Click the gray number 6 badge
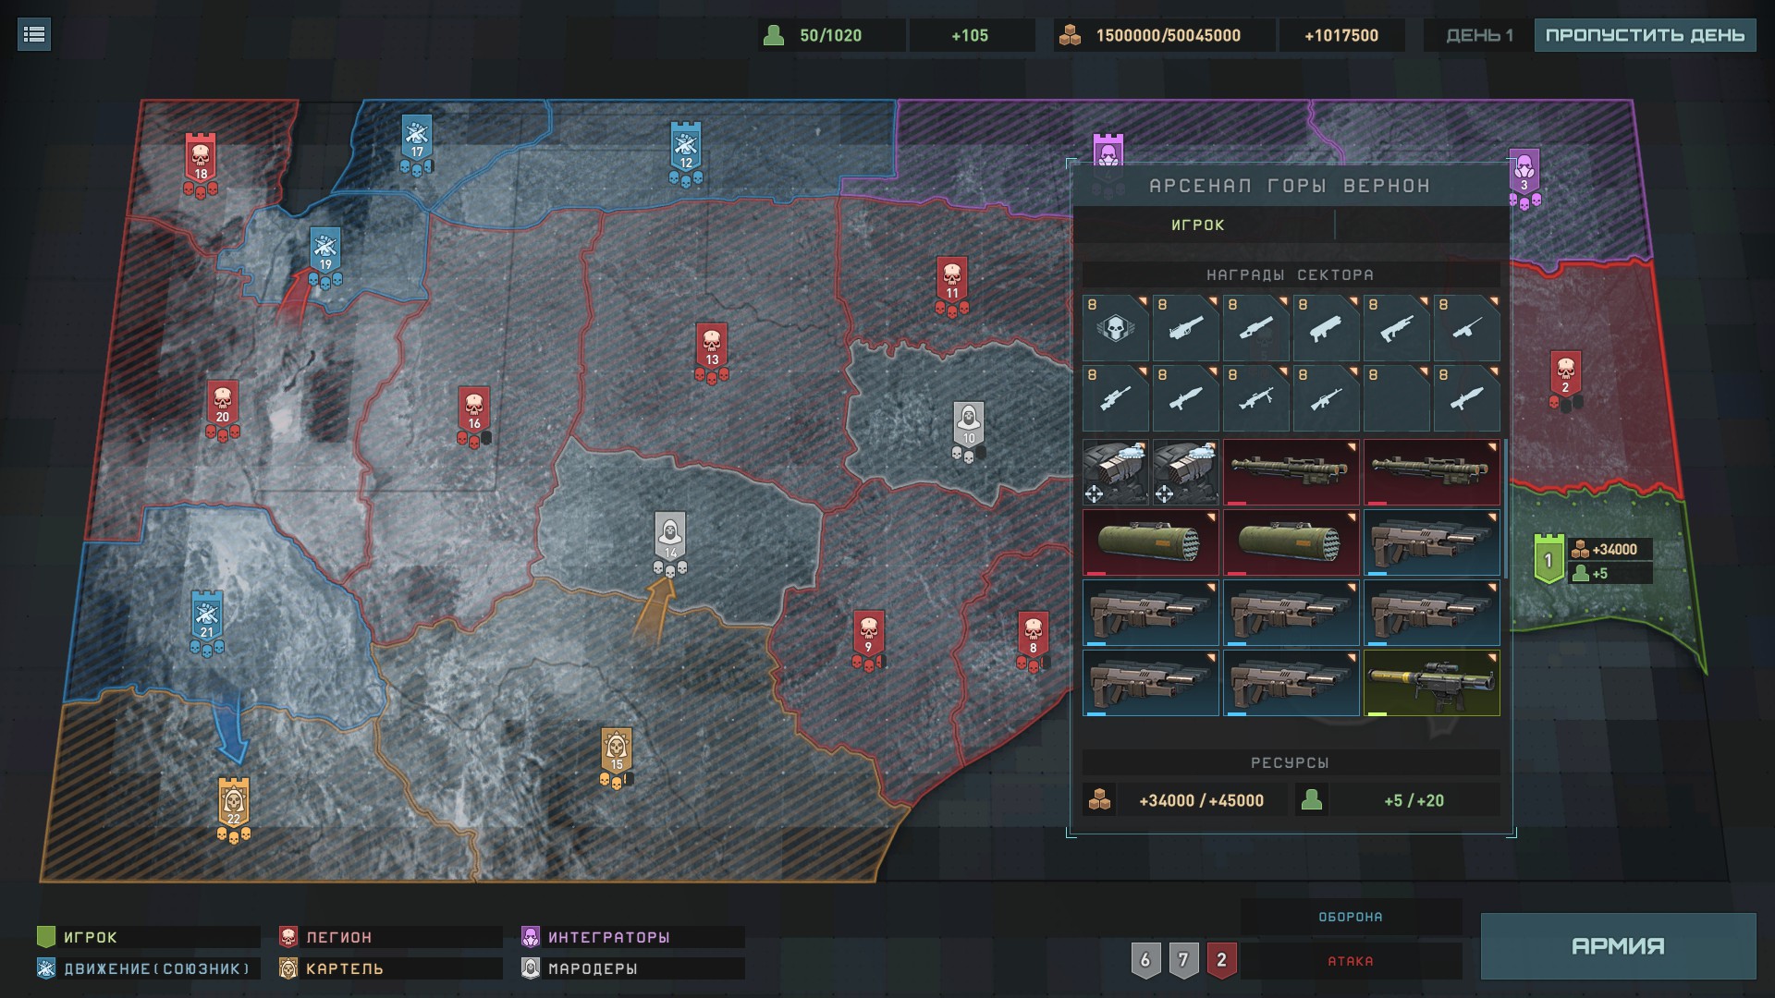 click(1145, 960)
